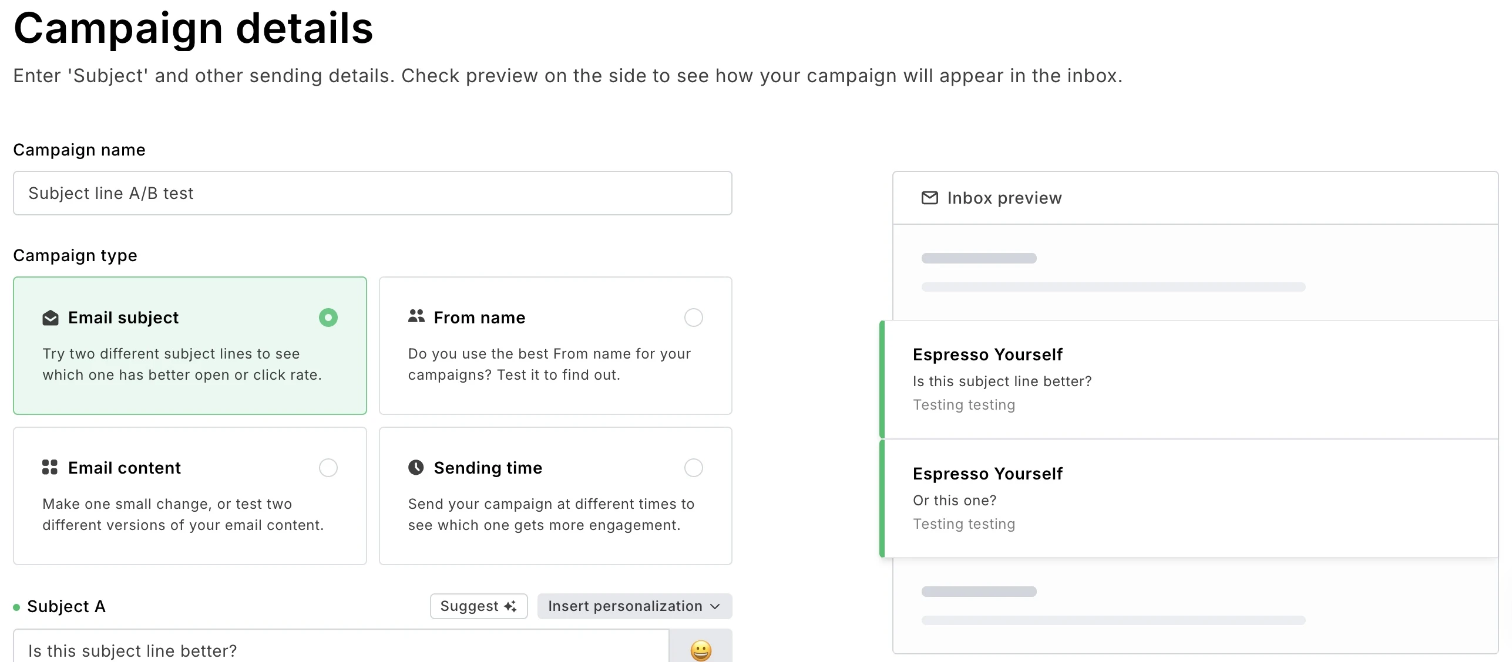The width and height of the screenshot is (1512, 662).
Task: Open the emoji picker for Subject A
Action: [700, 649]
